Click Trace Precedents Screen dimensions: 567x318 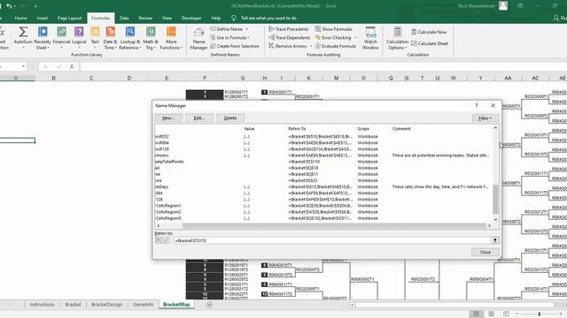[289, 29]
